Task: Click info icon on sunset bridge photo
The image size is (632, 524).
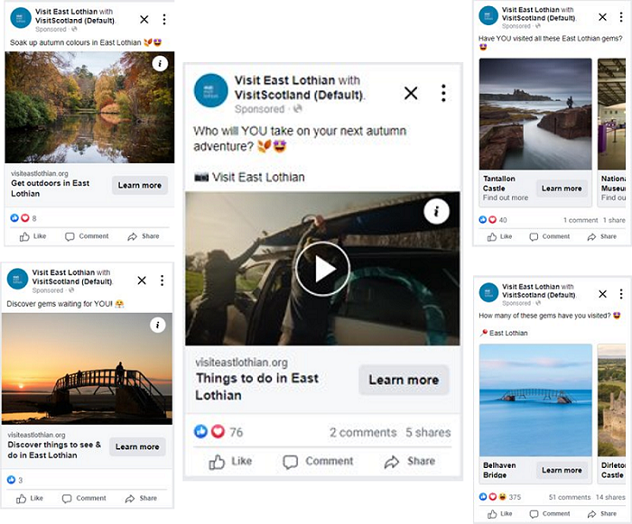Action: pos(158,325)
